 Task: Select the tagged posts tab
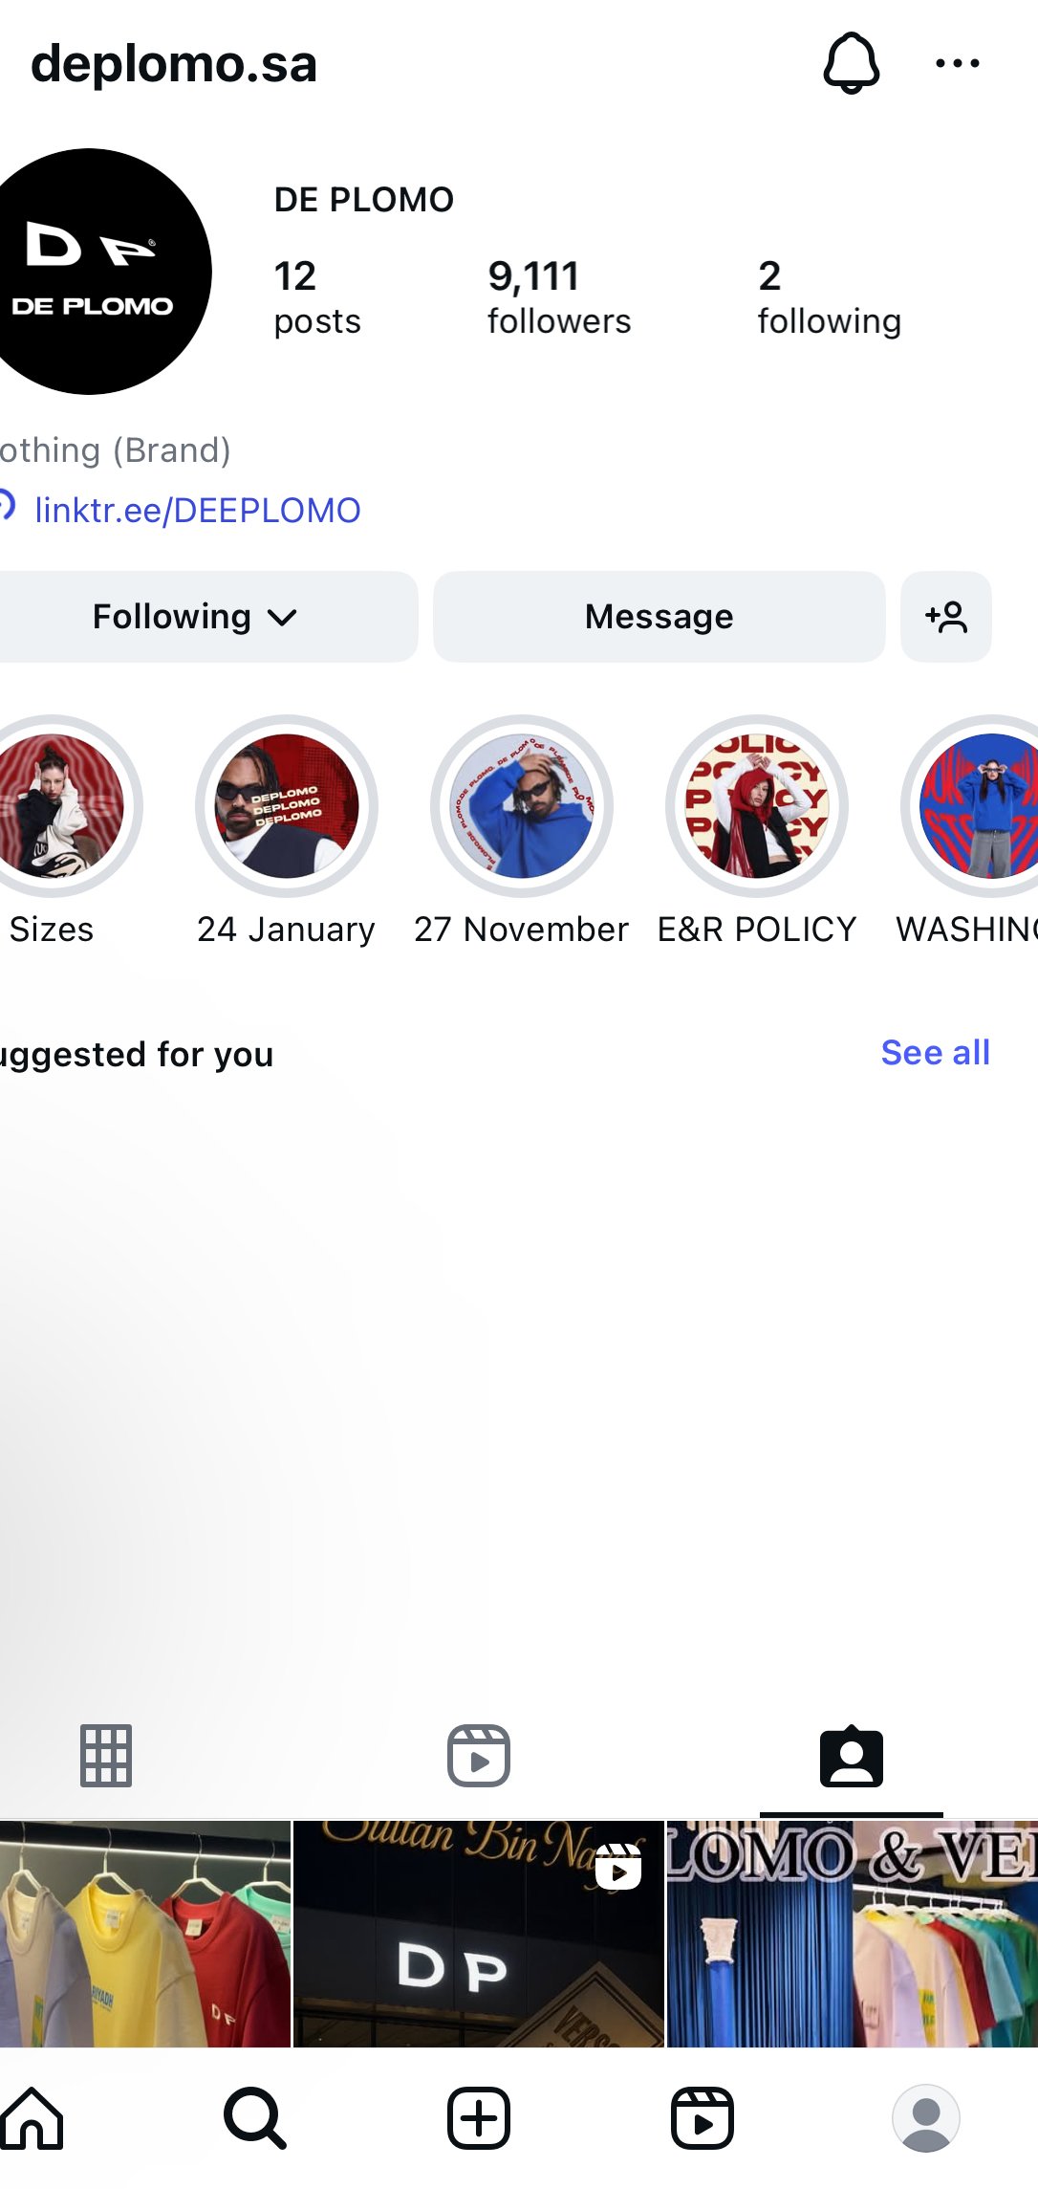click(x=851, y=1756)
